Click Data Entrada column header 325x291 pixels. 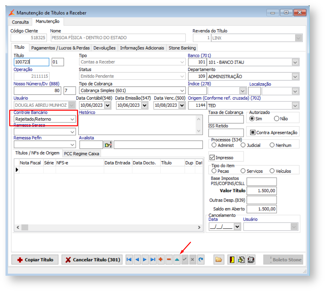click(118, 163)
